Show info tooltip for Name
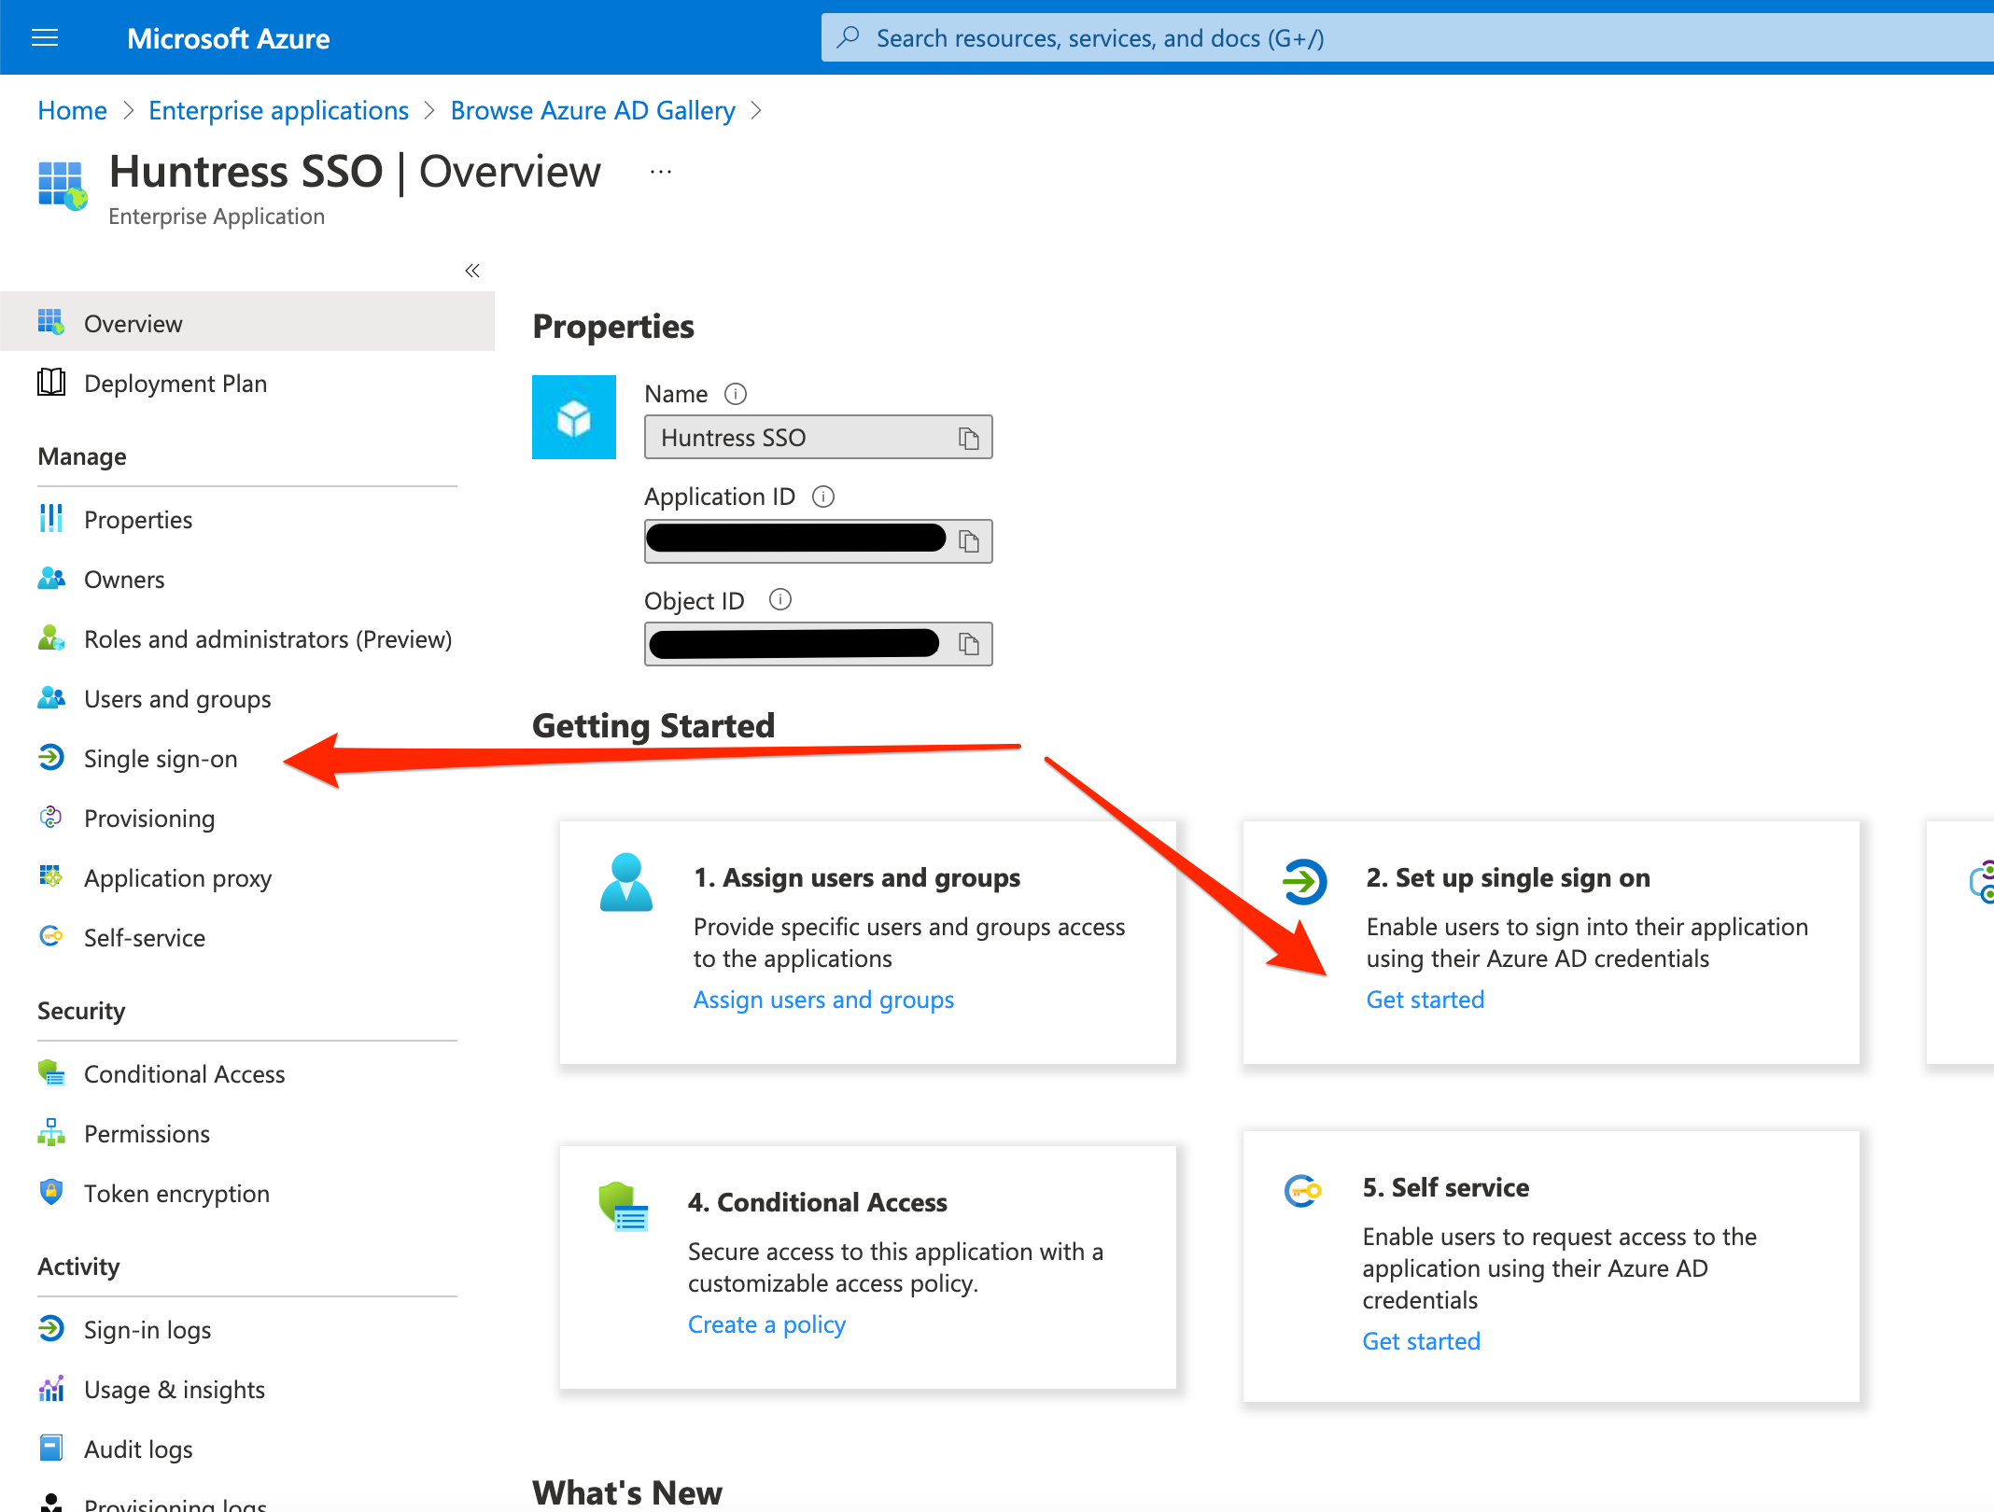The image size is (1994, 1512). [x=736, y=394]
